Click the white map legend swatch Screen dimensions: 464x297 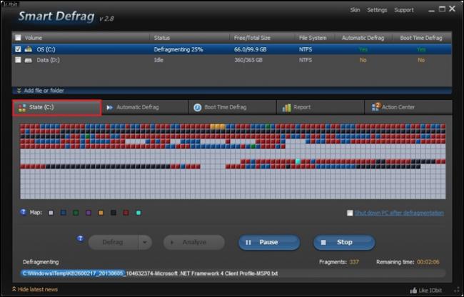pyautogui.click(x=51, y=213)
